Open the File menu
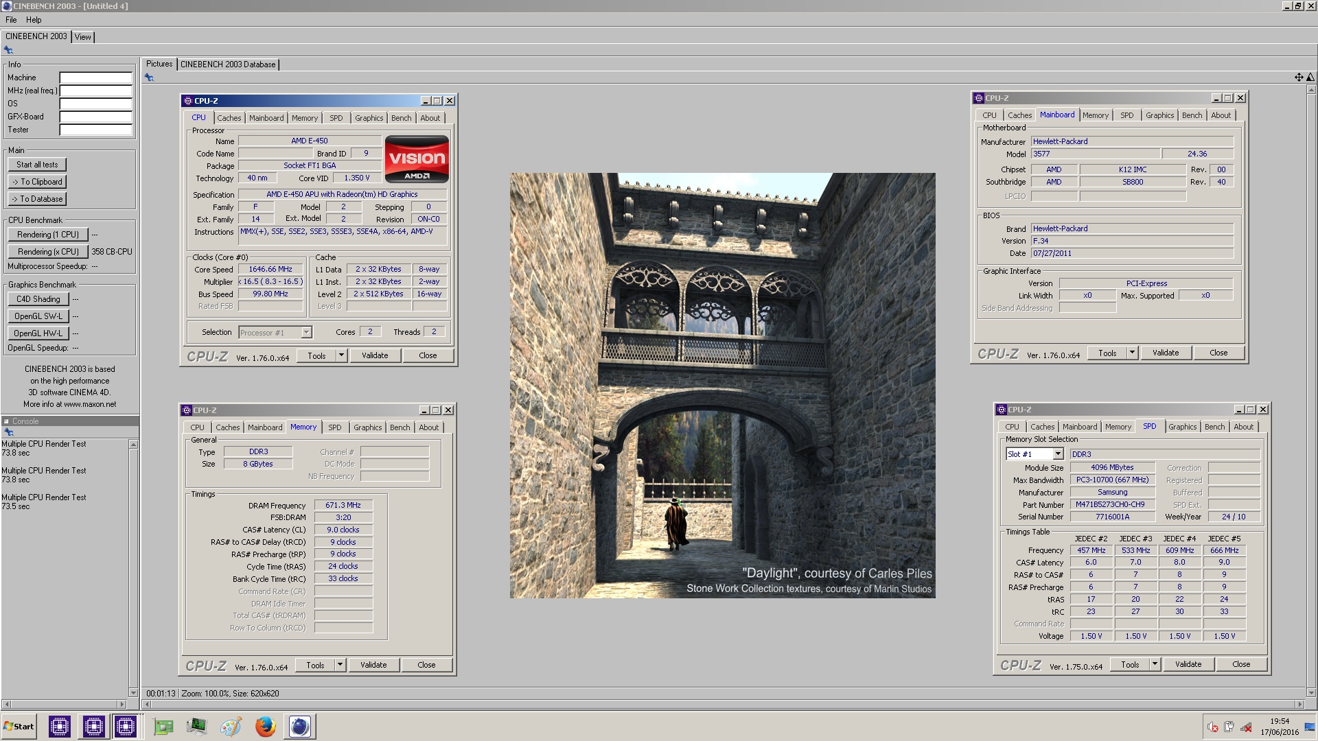 11,20
